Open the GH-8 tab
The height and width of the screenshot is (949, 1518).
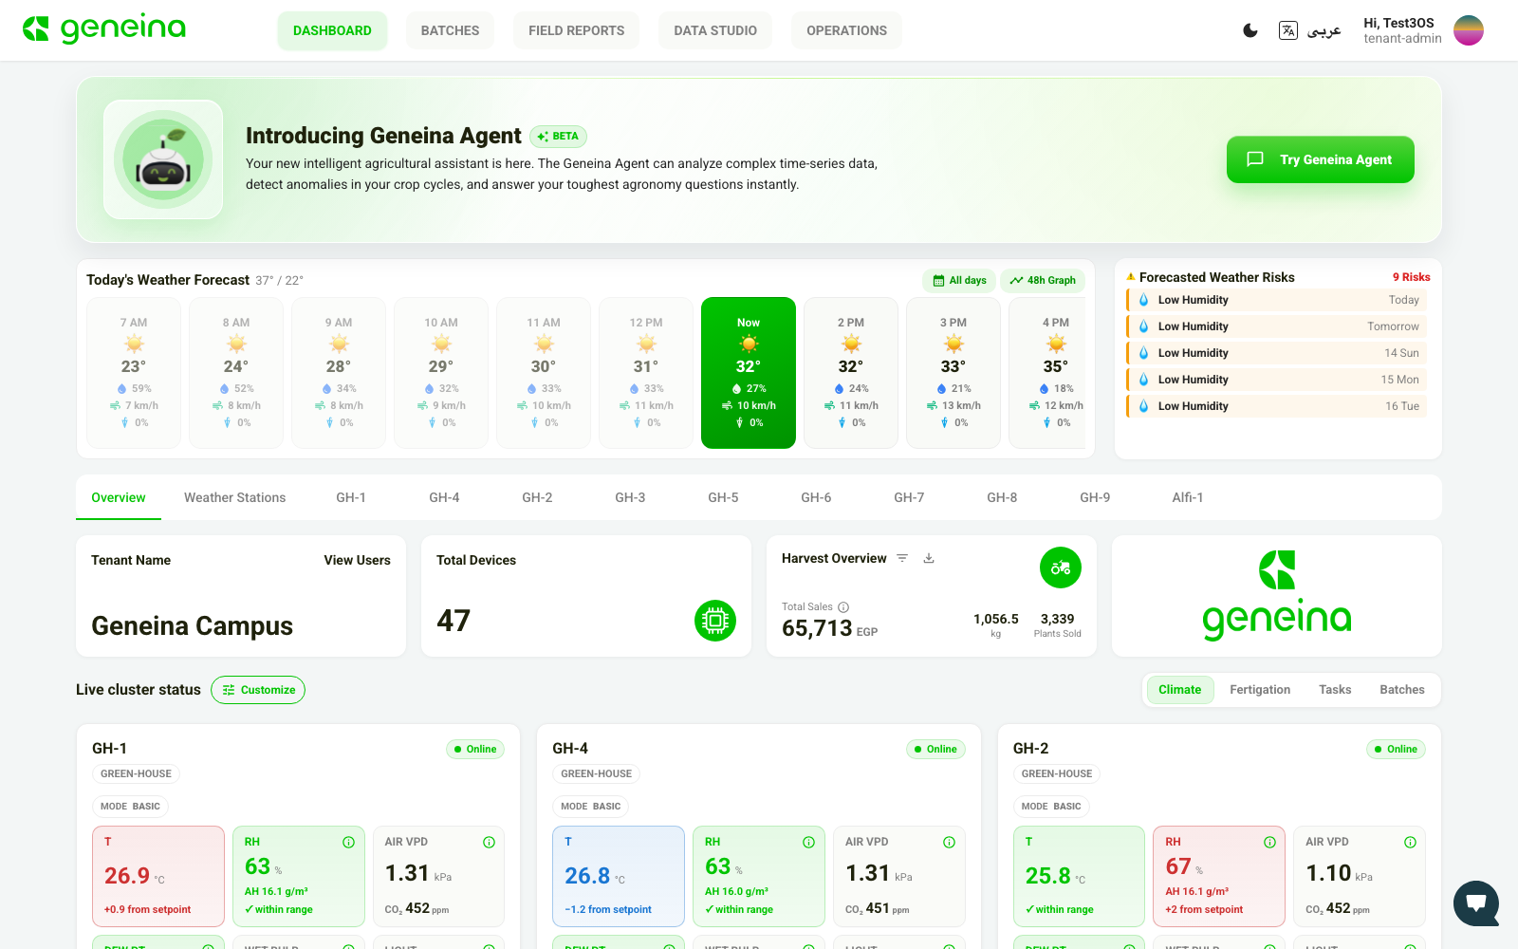[1002, 497]
